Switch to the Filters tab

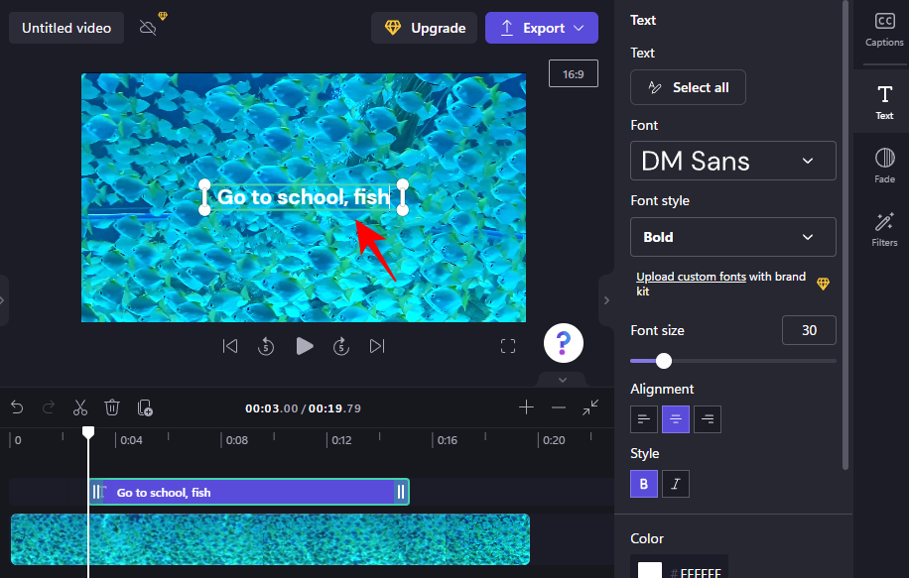tap(883, 229)
